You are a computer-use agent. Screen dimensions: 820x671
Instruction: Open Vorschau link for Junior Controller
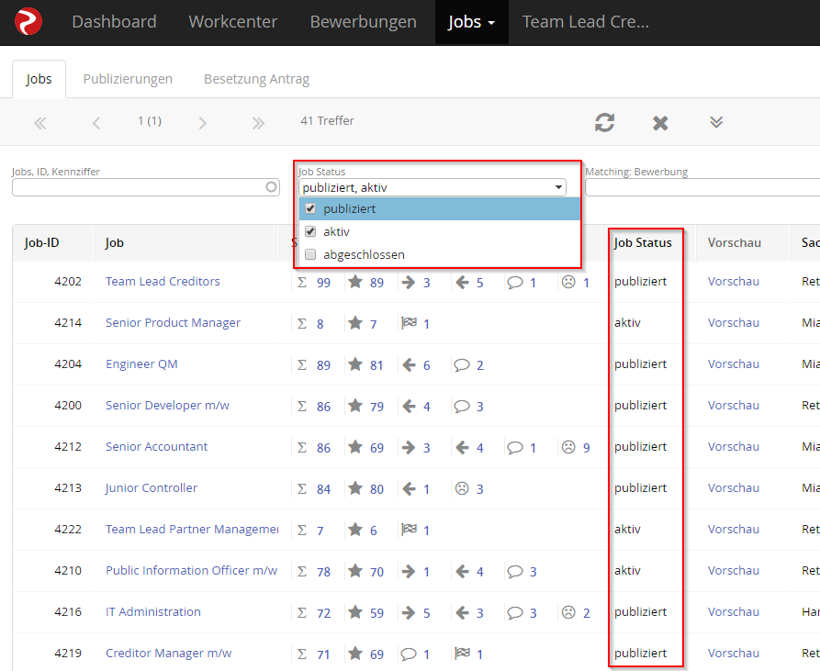point(733,487)
